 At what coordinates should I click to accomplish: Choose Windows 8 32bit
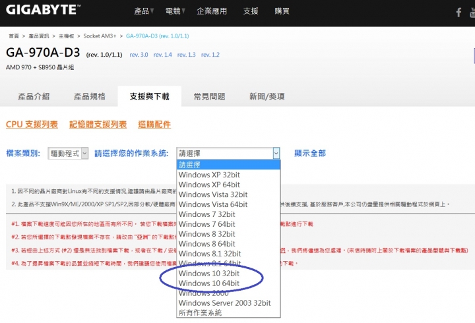click(228, 234)
